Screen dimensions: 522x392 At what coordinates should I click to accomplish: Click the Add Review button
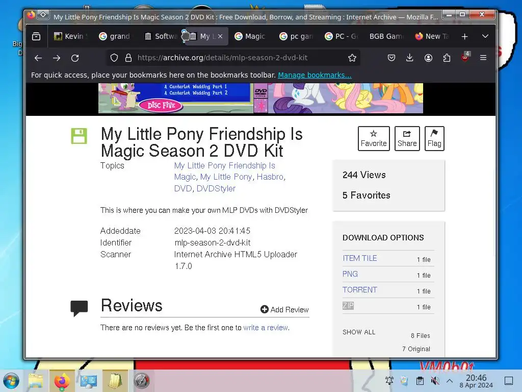pos(284,310)
